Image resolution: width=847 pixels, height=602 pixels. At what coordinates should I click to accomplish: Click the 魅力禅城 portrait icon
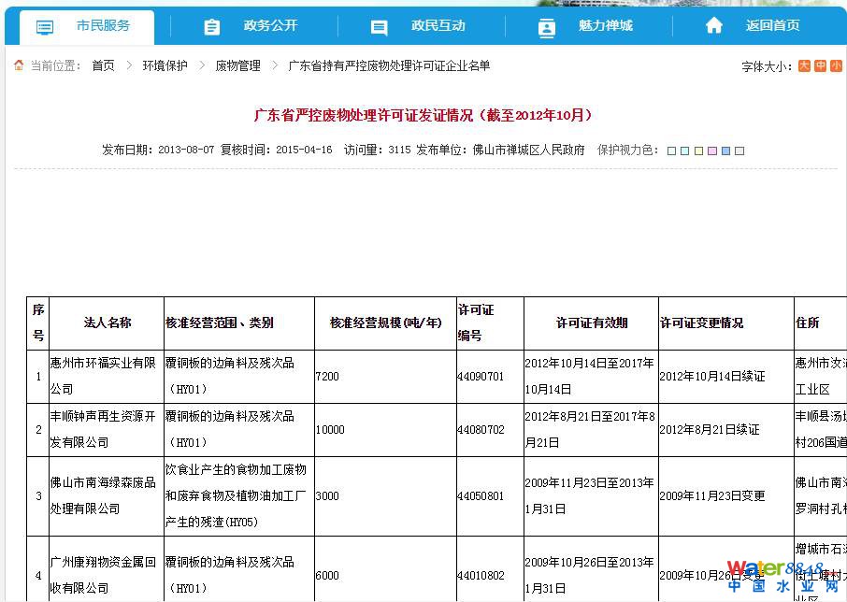click(x=547, y=27)
